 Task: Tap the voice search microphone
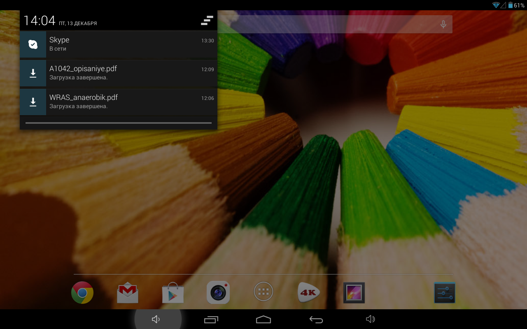(x=443, y=24)
